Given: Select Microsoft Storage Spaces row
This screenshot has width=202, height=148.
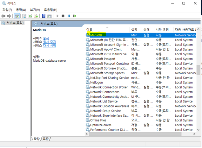Looking at the screenshot, I should point(141,73).
